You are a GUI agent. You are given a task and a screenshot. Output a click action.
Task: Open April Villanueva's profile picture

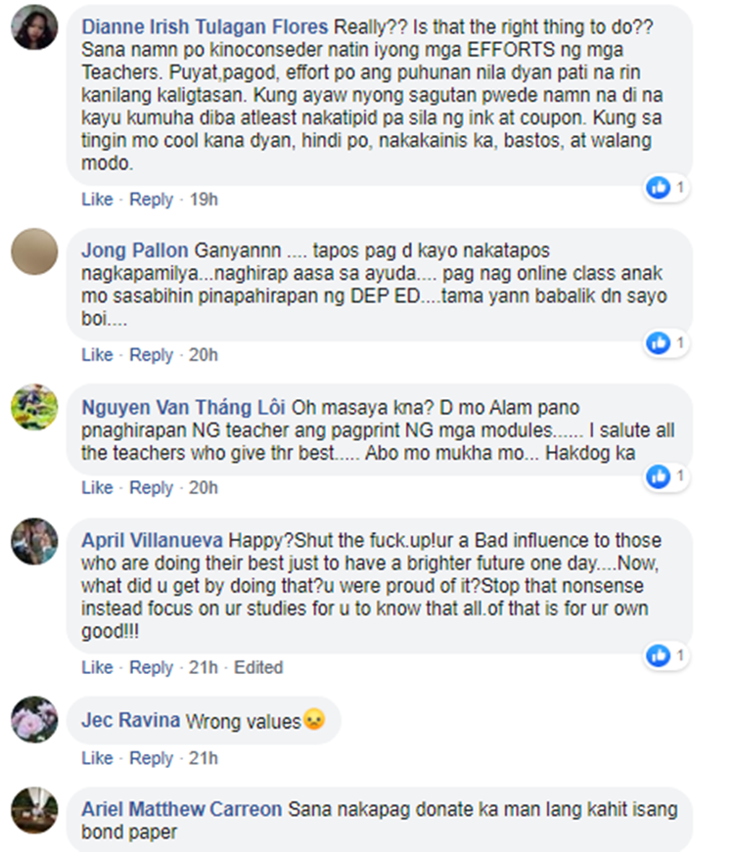pyautogui.click(x=34, y=541)
